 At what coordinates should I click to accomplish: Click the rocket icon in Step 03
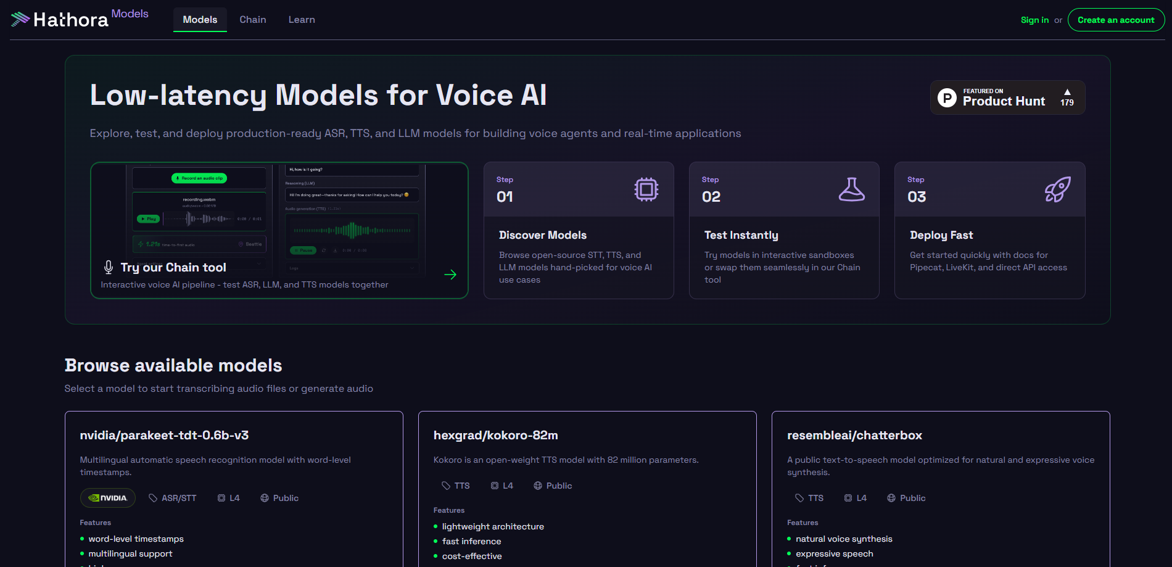click(x=1057, y=189)
